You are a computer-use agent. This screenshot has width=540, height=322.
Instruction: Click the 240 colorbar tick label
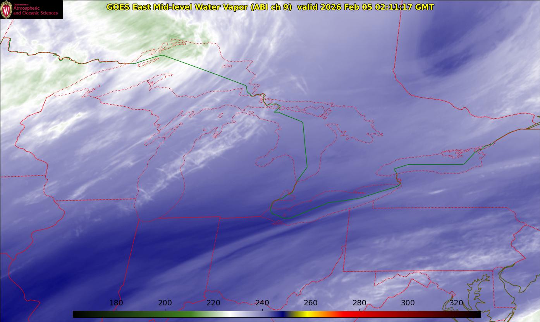point(262,303)
